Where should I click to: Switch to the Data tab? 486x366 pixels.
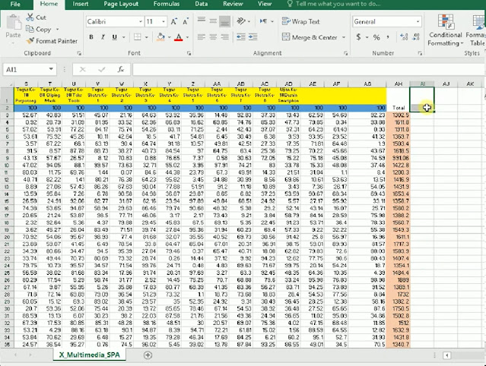tap(201, 4)
